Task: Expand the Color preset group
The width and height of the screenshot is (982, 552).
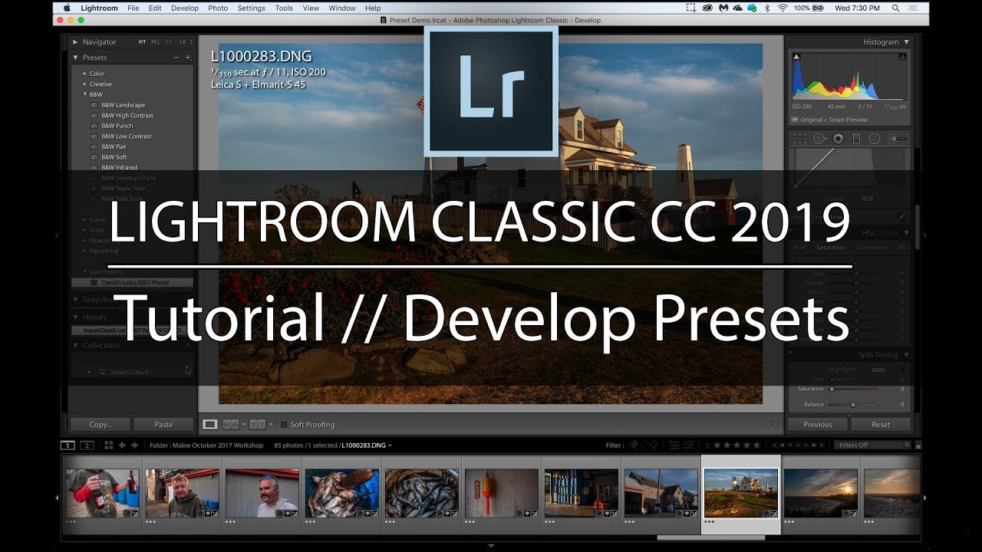Action: click(x=85, y=74)
